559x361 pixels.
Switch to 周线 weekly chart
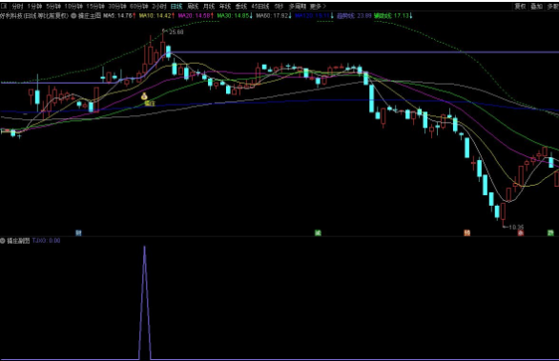point(193,6)
